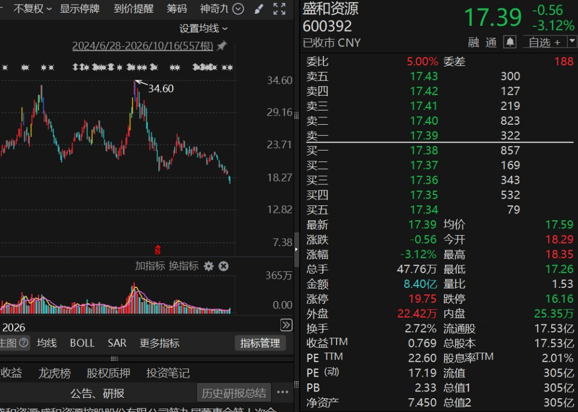Open 到价提醒 price alert
Screen dimensions: 578x412
(134, 9)
